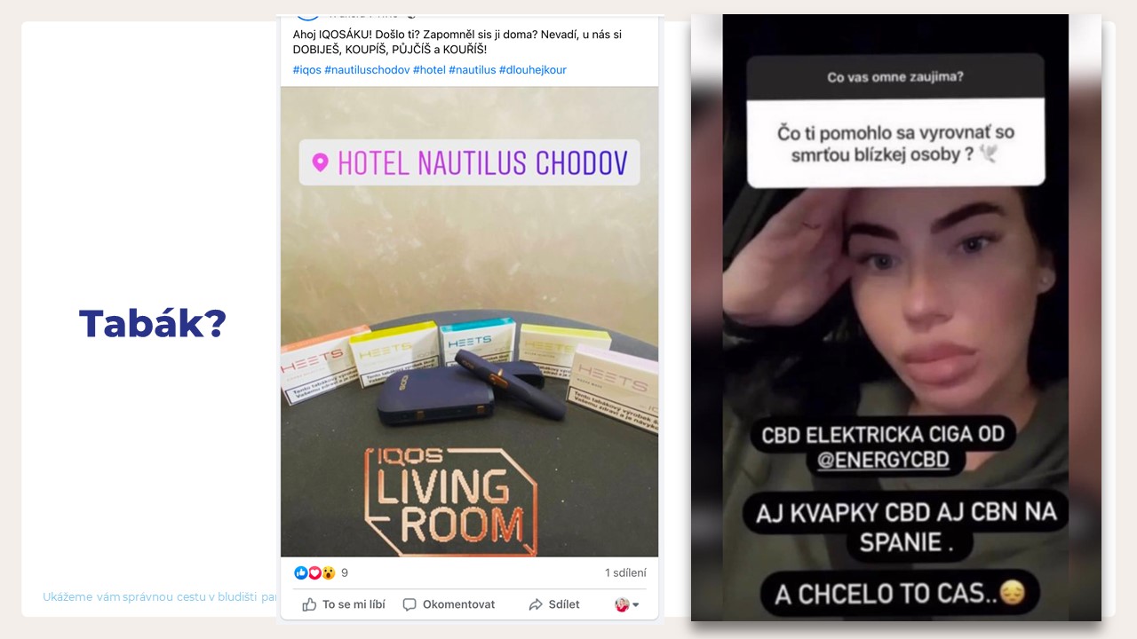Click the blue like reaction emoji

(x=300, y=572)
